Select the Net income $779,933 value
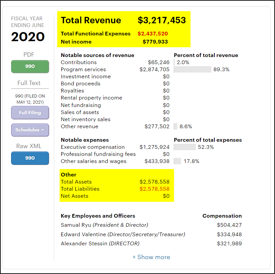The image size is (275, 274). pos(155,42)
